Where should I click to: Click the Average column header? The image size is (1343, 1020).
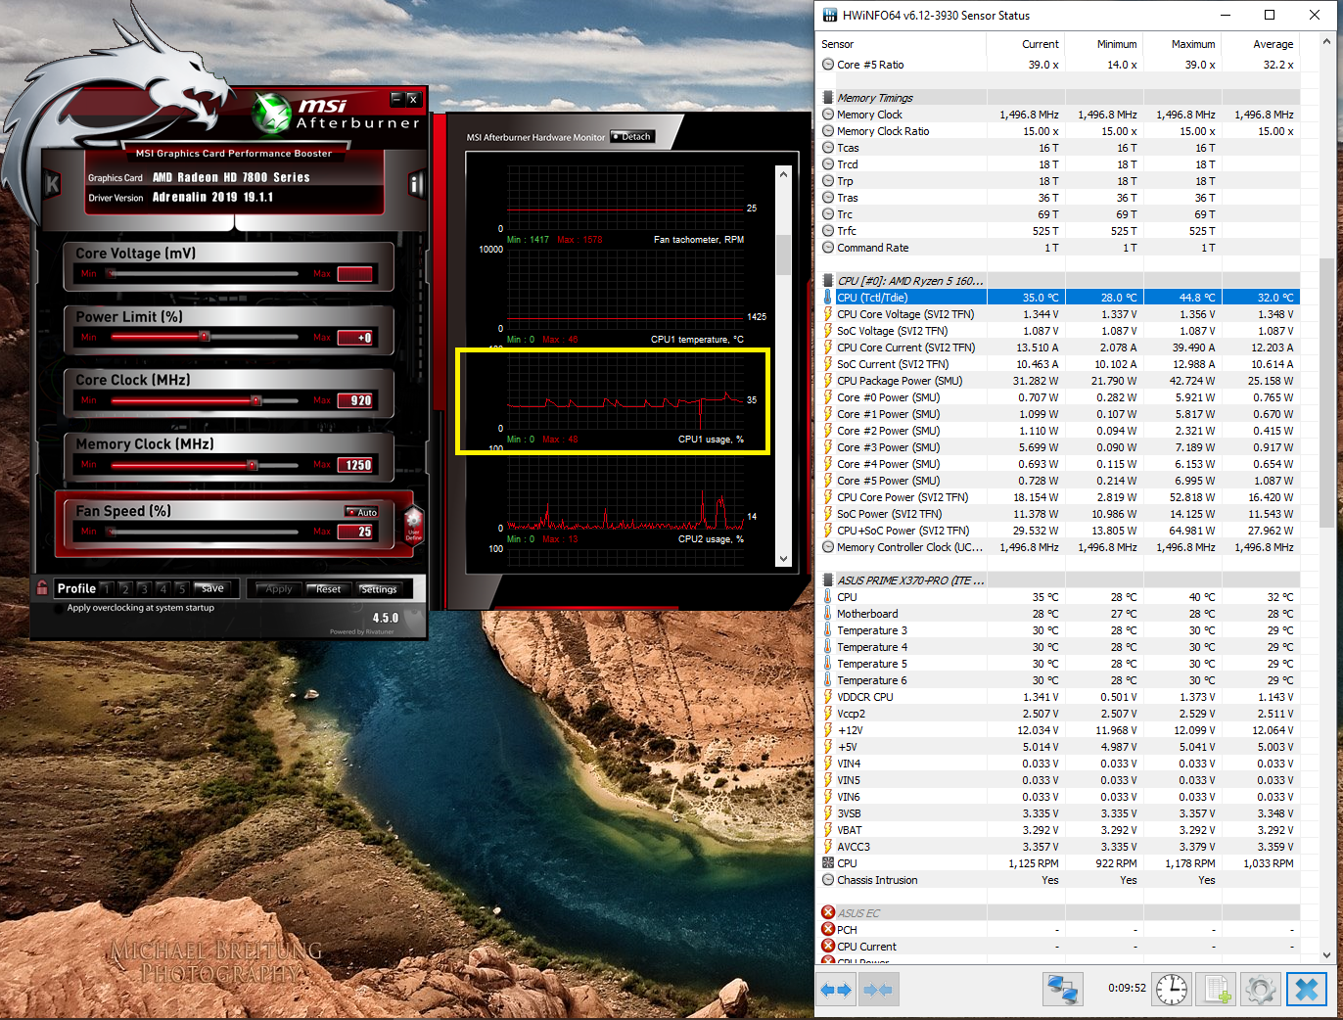pyautogui.click(x=1260, y=44)
